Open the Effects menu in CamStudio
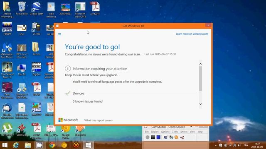 coord(184,132)
